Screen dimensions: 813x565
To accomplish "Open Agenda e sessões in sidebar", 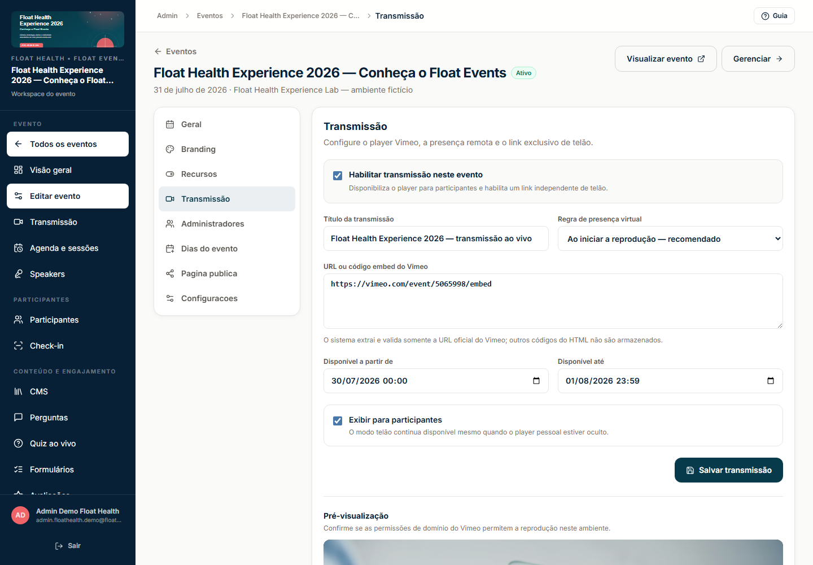I will coord(68,248).
